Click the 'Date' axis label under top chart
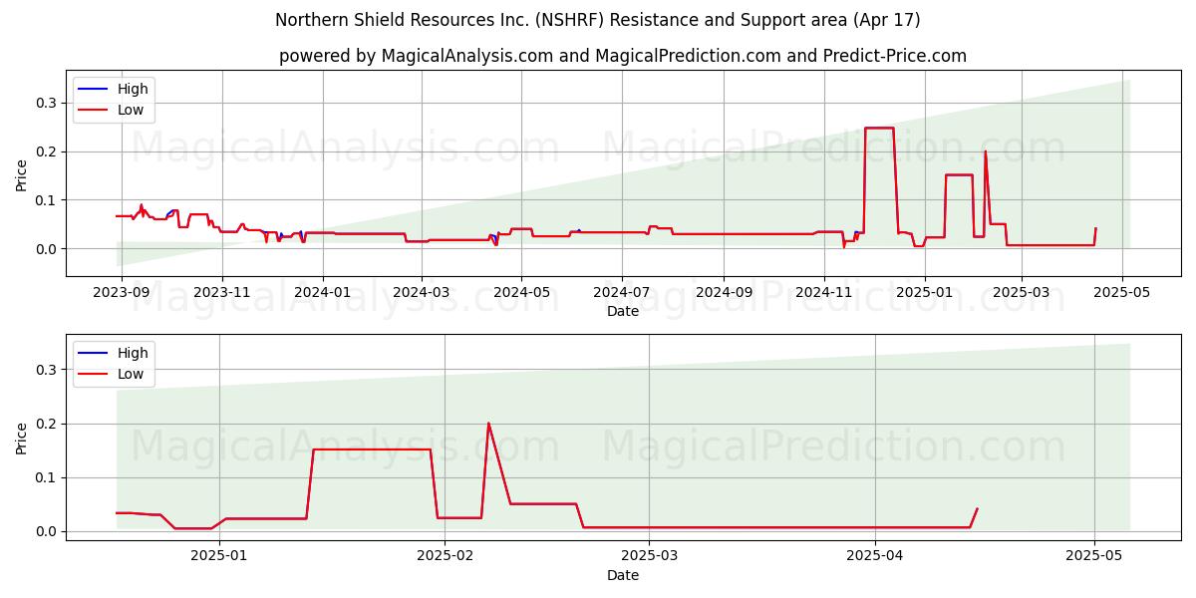 pyautogui.click(x=623, y=312)
